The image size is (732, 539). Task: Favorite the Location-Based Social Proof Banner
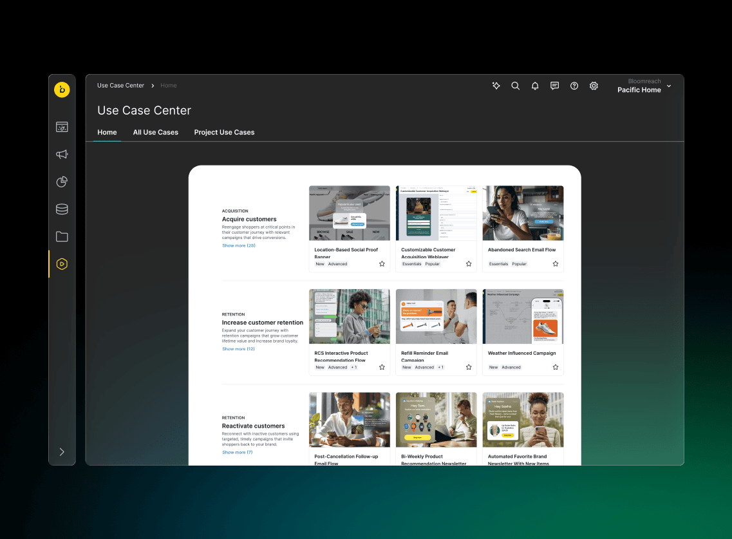pos(382,264)
